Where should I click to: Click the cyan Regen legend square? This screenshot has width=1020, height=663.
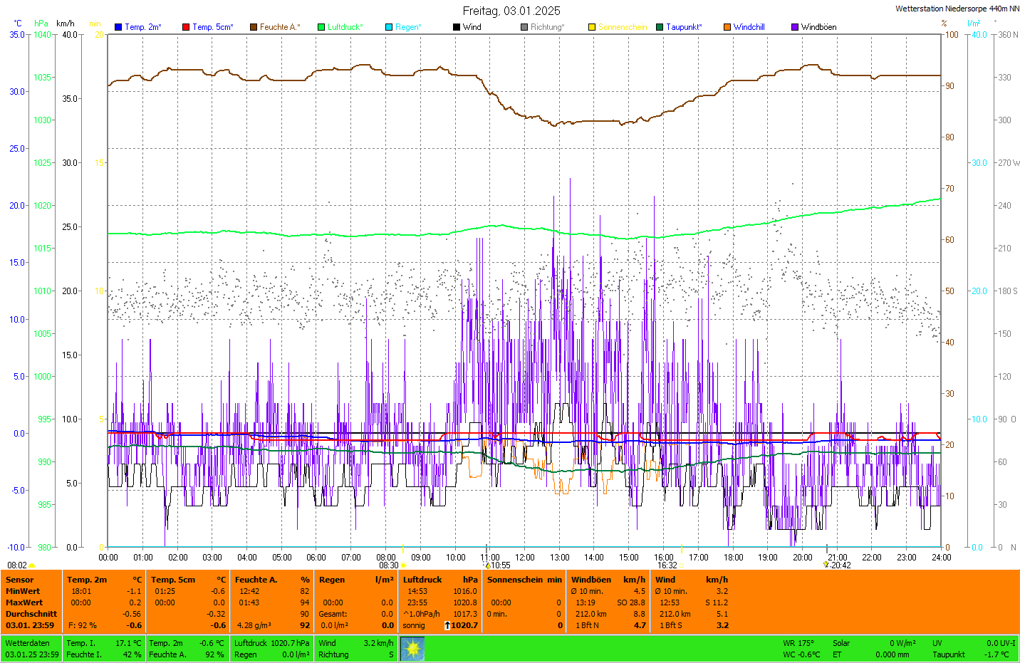pos(389,27)
